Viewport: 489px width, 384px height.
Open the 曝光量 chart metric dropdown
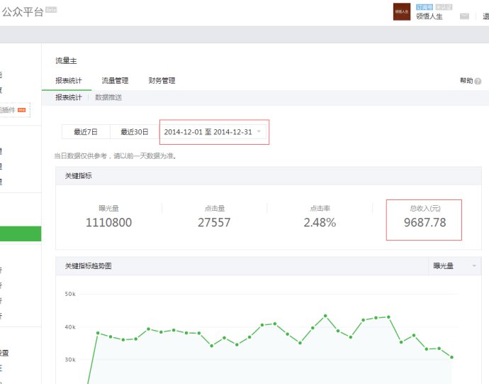455,266
